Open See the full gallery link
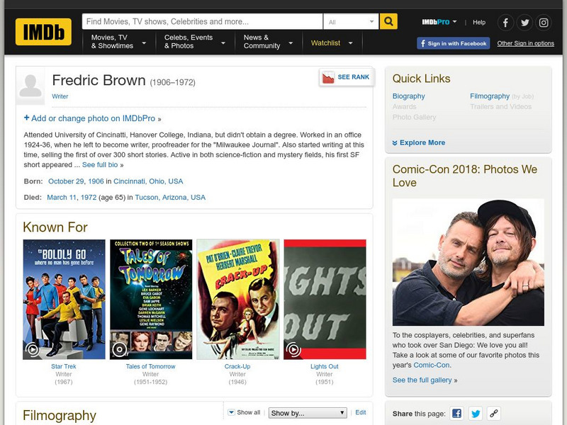Viewport: 567px width, 425px height. pyautogui.click(x=422, y=380)
